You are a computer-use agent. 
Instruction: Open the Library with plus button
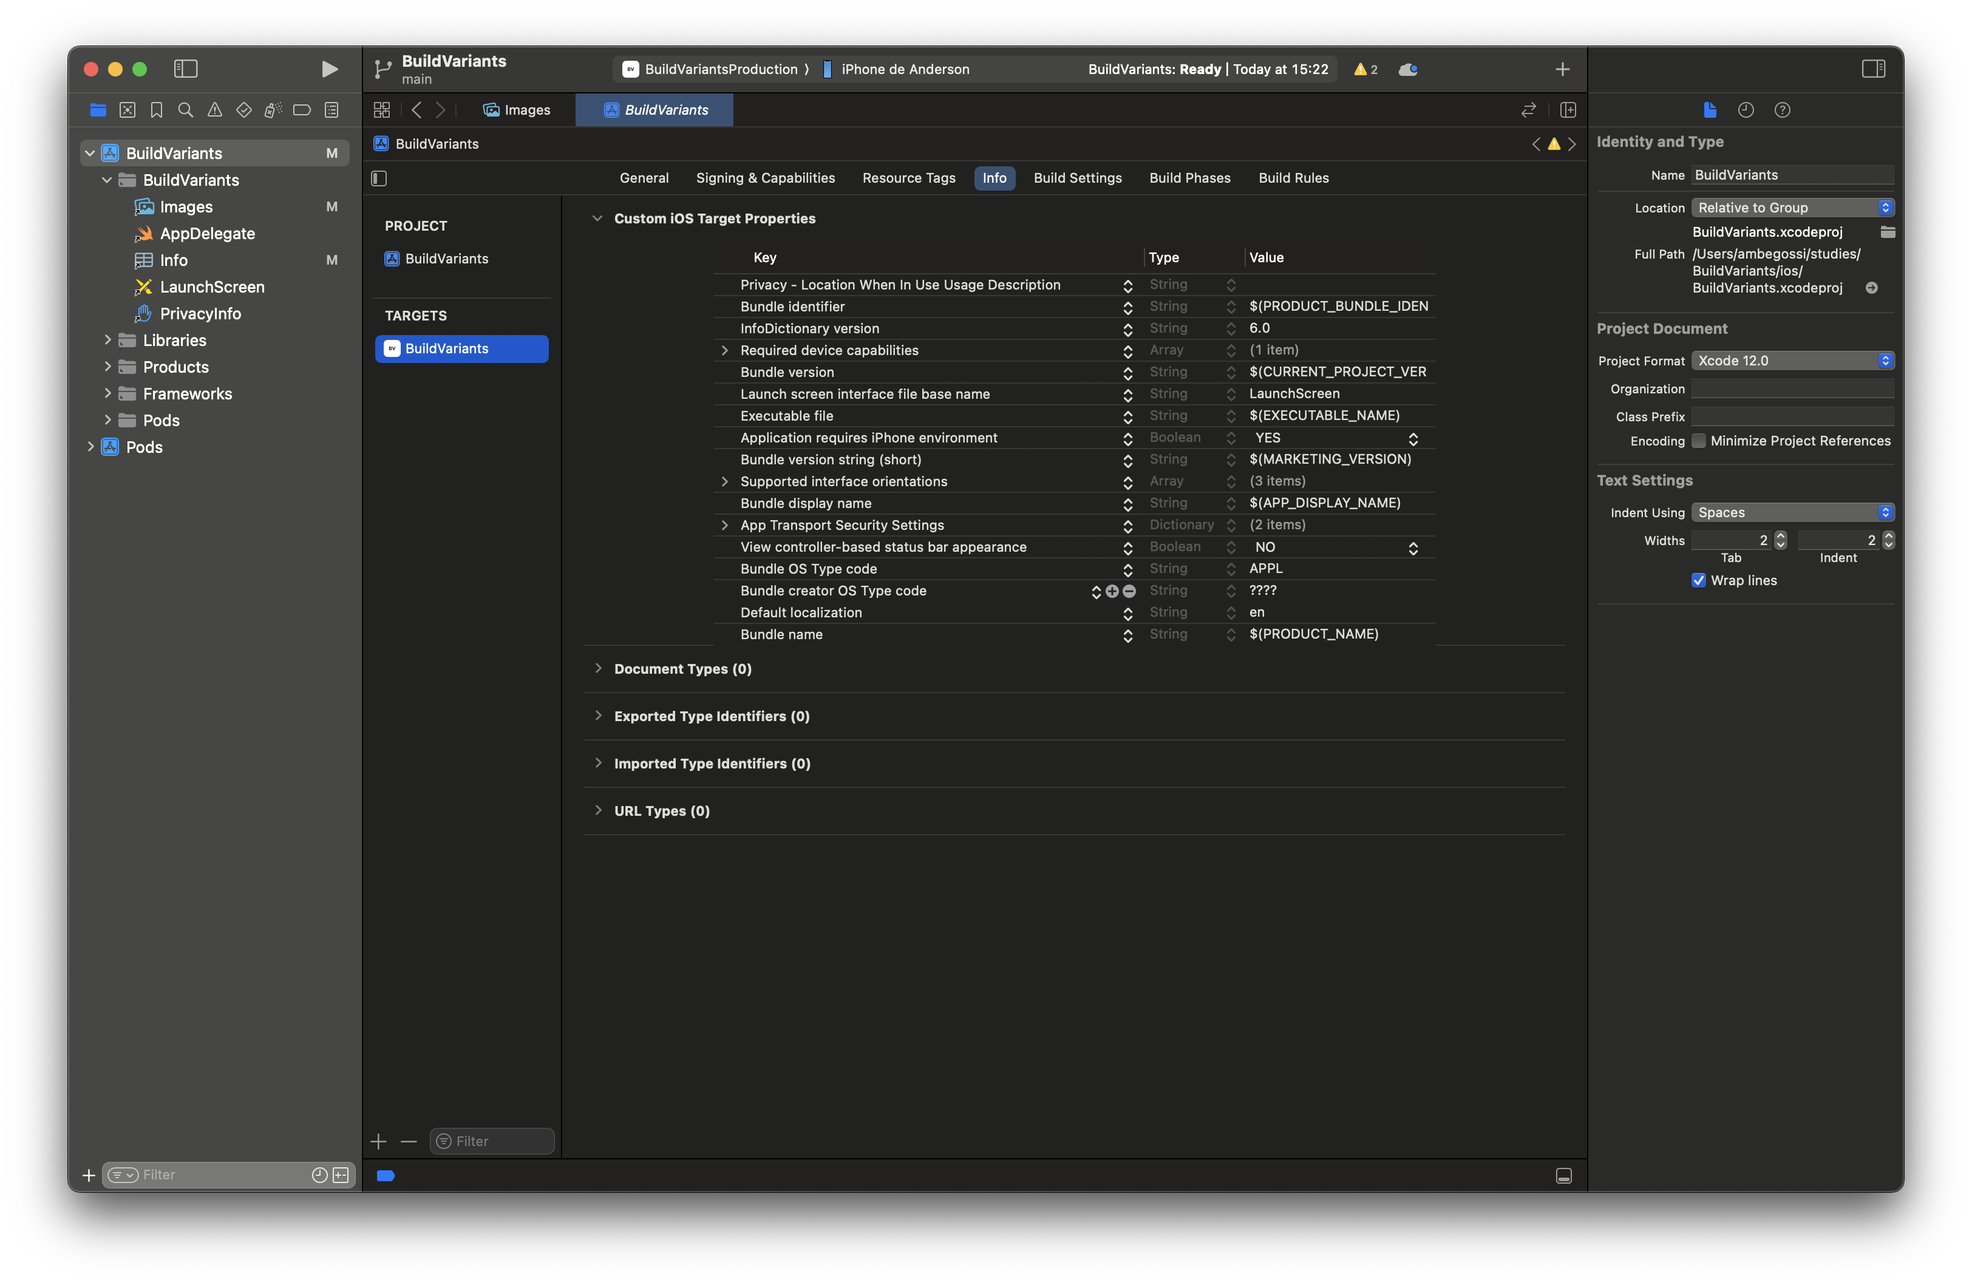[x=1562, y=70]
